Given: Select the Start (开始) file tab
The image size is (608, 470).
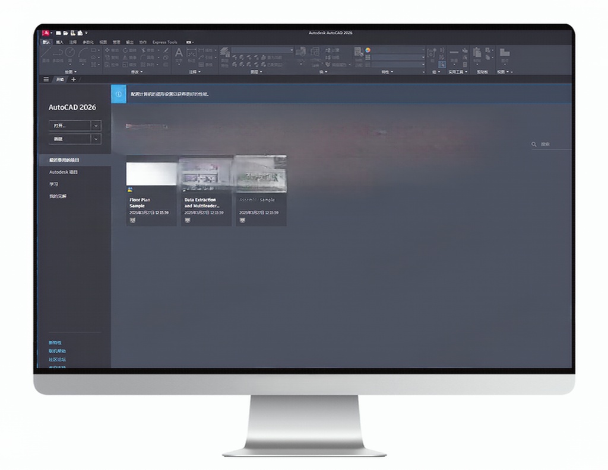Looking at the screenshot, I should pyautogui.click(x=60, y=79).
